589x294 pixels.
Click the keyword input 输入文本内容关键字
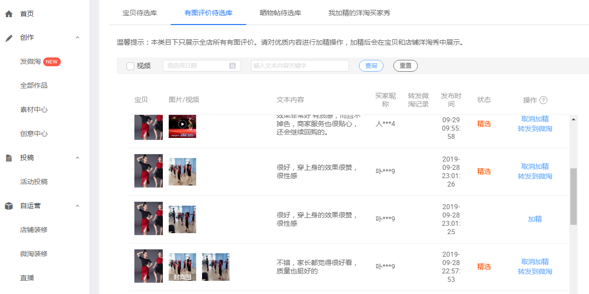(x=300, y=66)
